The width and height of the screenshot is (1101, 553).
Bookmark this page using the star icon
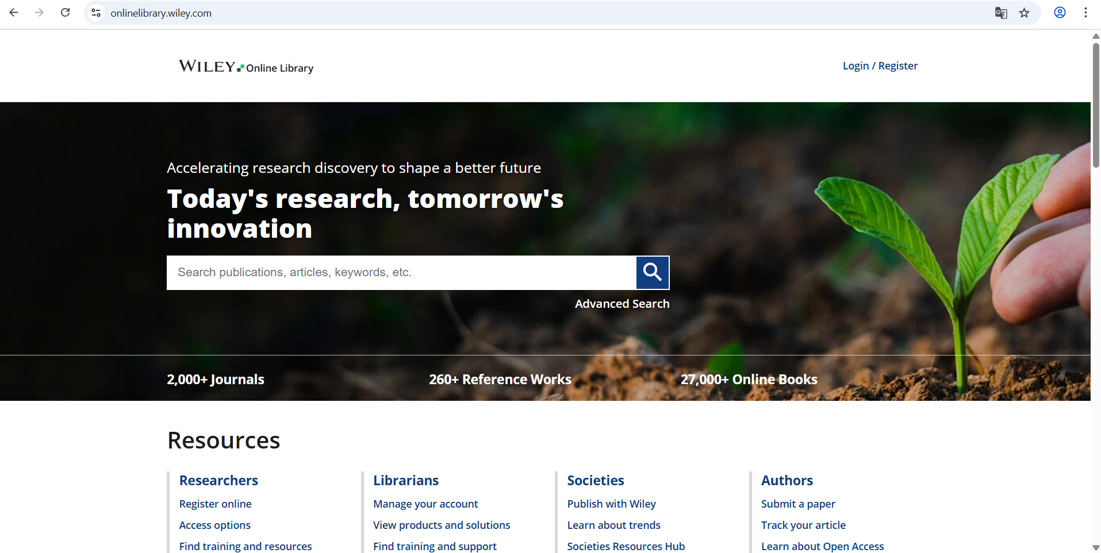tap(1025, 13)
